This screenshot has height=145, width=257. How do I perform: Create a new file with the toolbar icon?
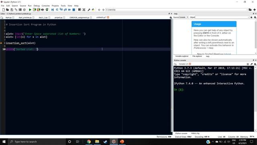pyautogui.click(x=4, y=10)
